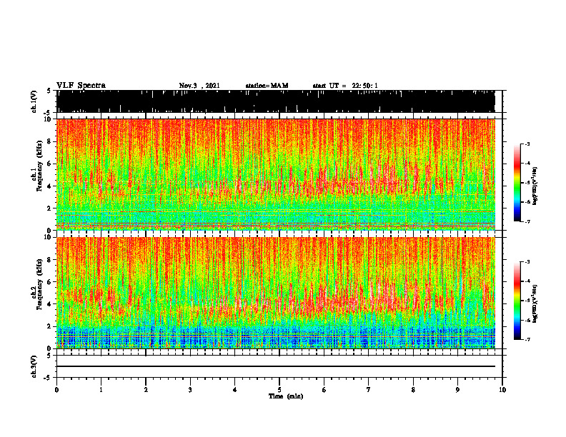Click the "-7" tick on ch.1 colorbar
The image size is (566, 437).
pyautogui.click(x=527, y=221)
